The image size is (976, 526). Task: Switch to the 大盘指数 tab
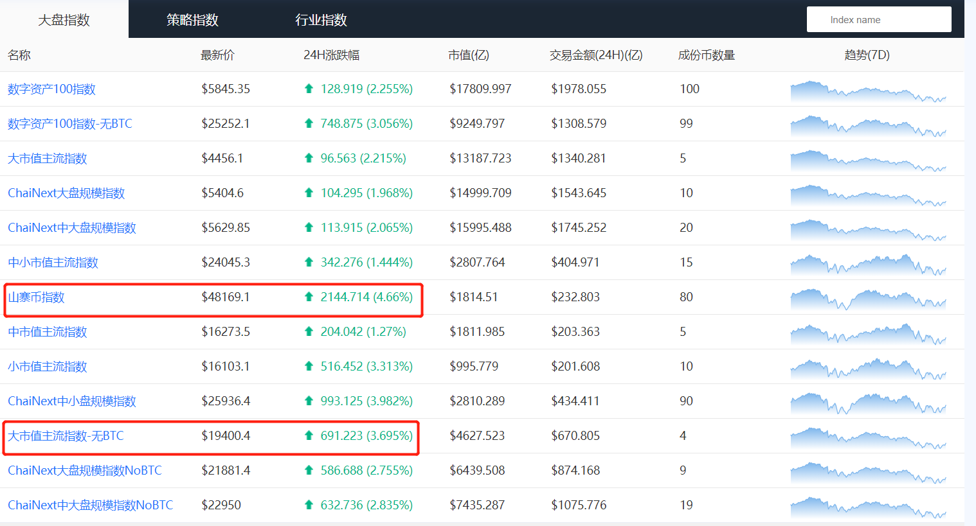pos(64,19)
